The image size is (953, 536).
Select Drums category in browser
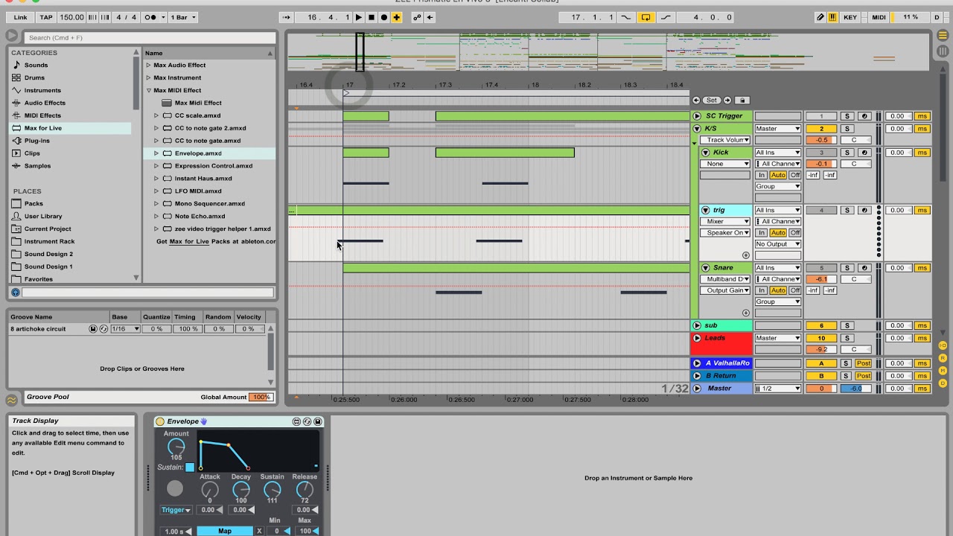(x=34, y=77)
